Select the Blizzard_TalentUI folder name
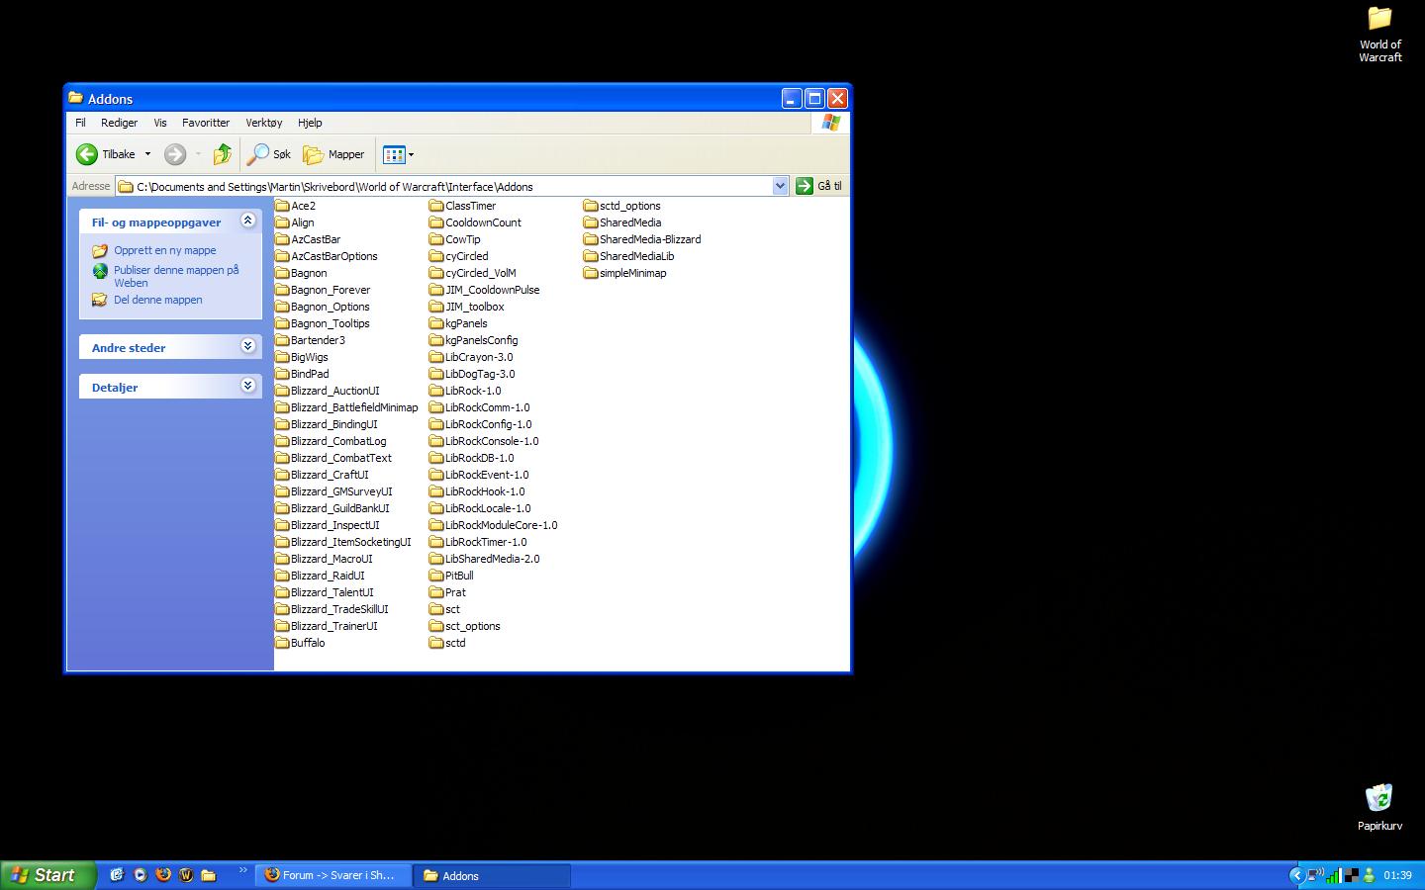 332,592
